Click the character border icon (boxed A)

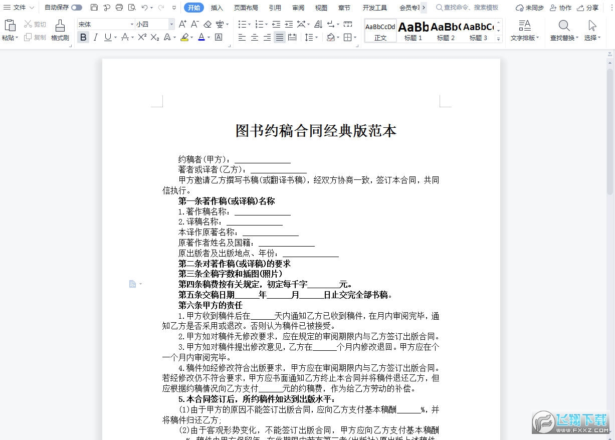tap(219, 37)
